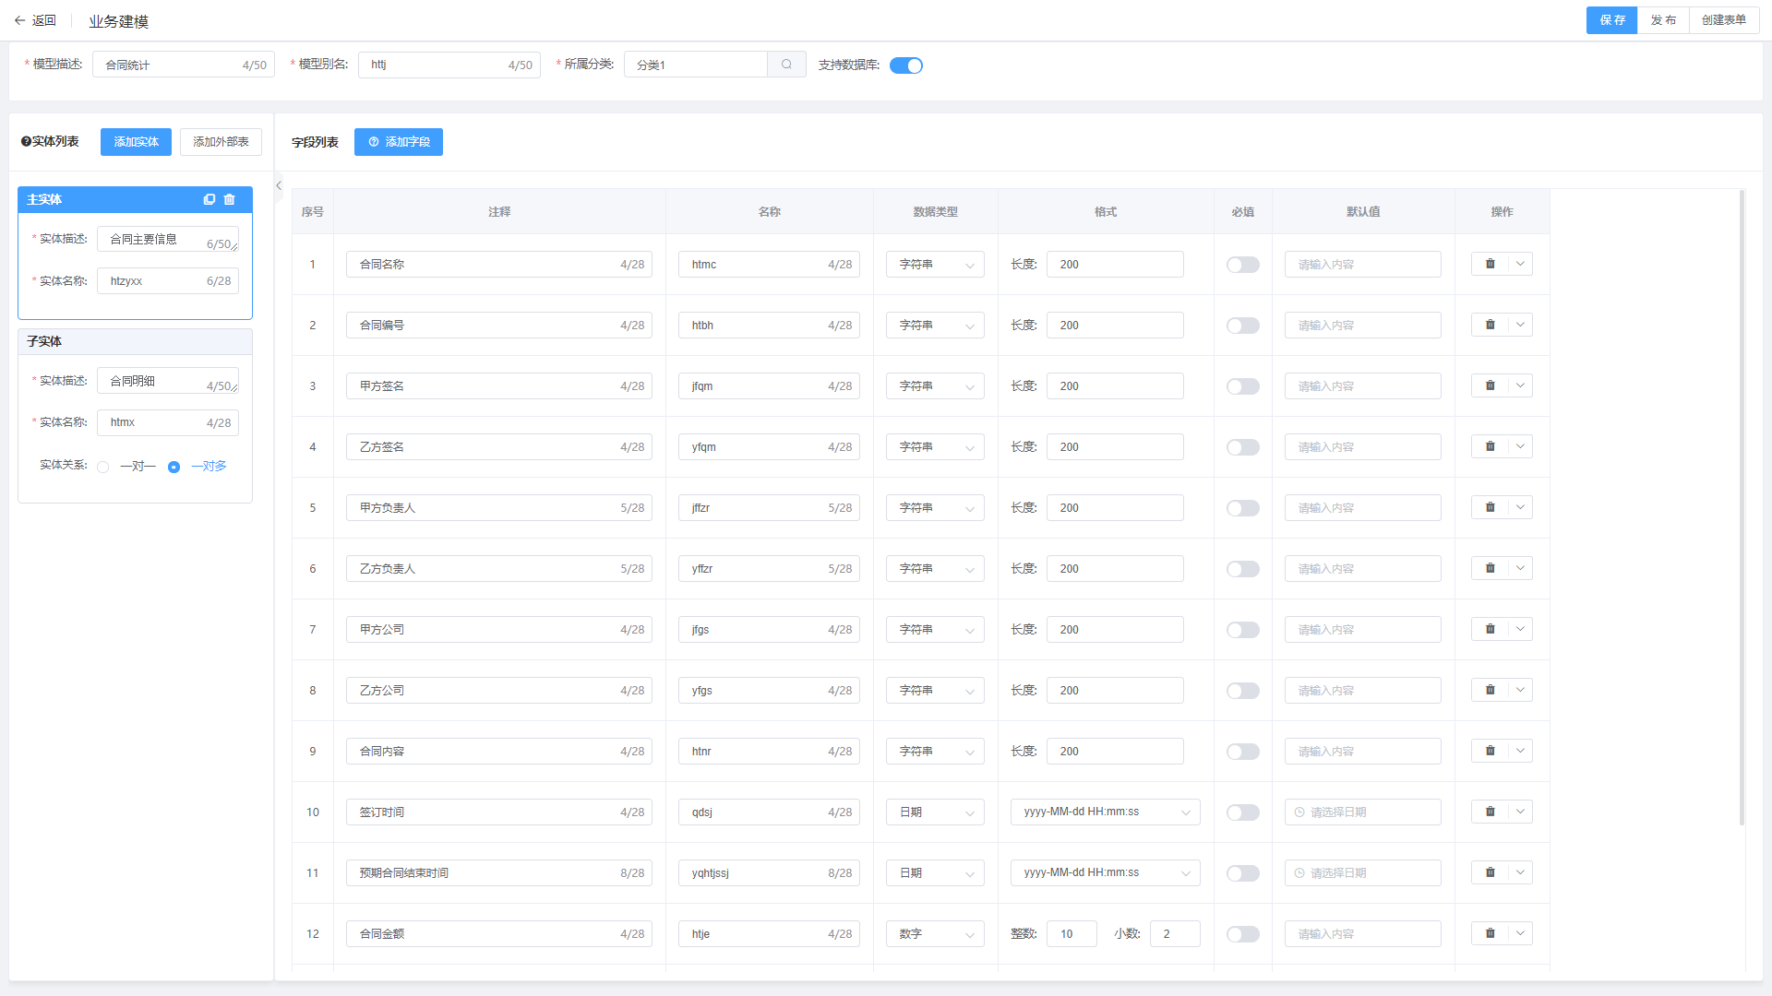
Task: Click the delete icon on 主实体 header
Action: (230, 199)
